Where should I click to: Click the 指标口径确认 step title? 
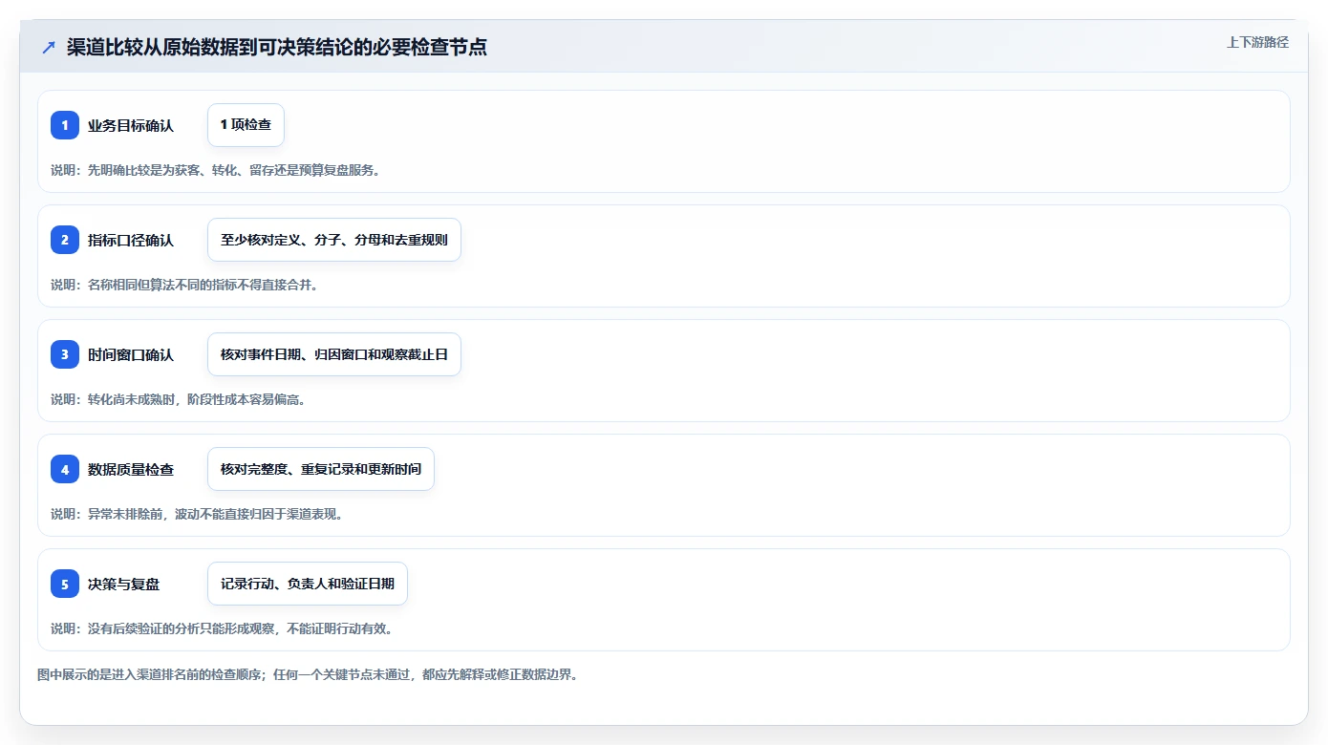click(131, 240)
